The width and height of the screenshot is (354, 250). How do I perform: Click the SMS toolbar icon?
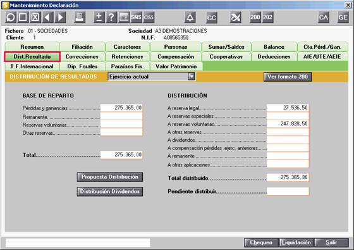point(136,18)
